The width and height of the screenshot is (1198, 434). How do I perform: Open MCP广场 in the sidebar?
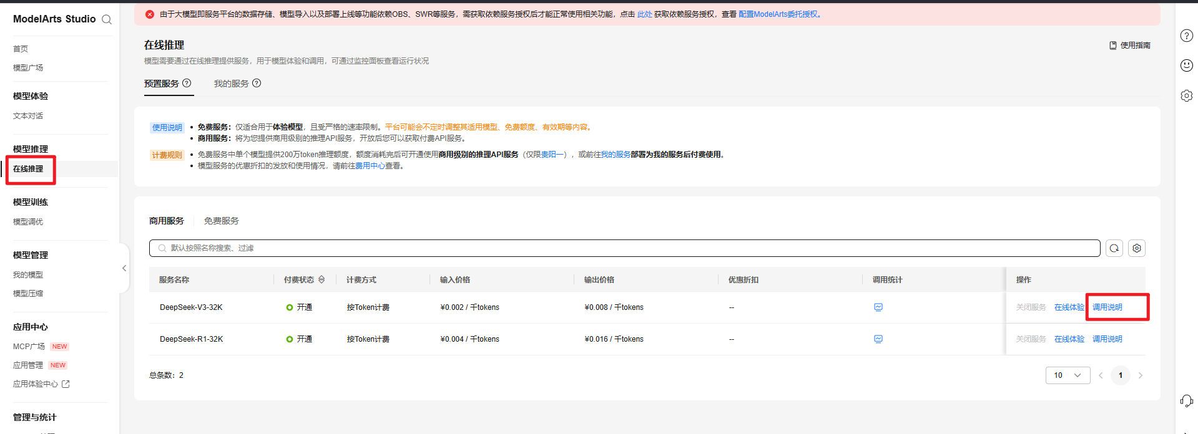pyautogui.click(x=29, y=347)
